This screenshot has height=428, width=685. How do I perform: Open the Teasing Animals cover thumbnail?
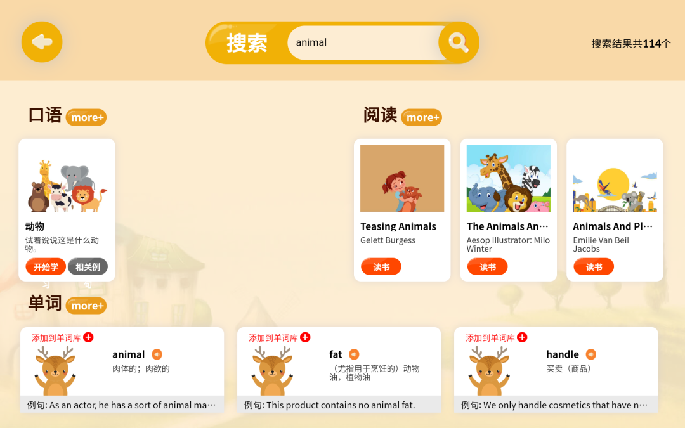[x=402, y=179]
